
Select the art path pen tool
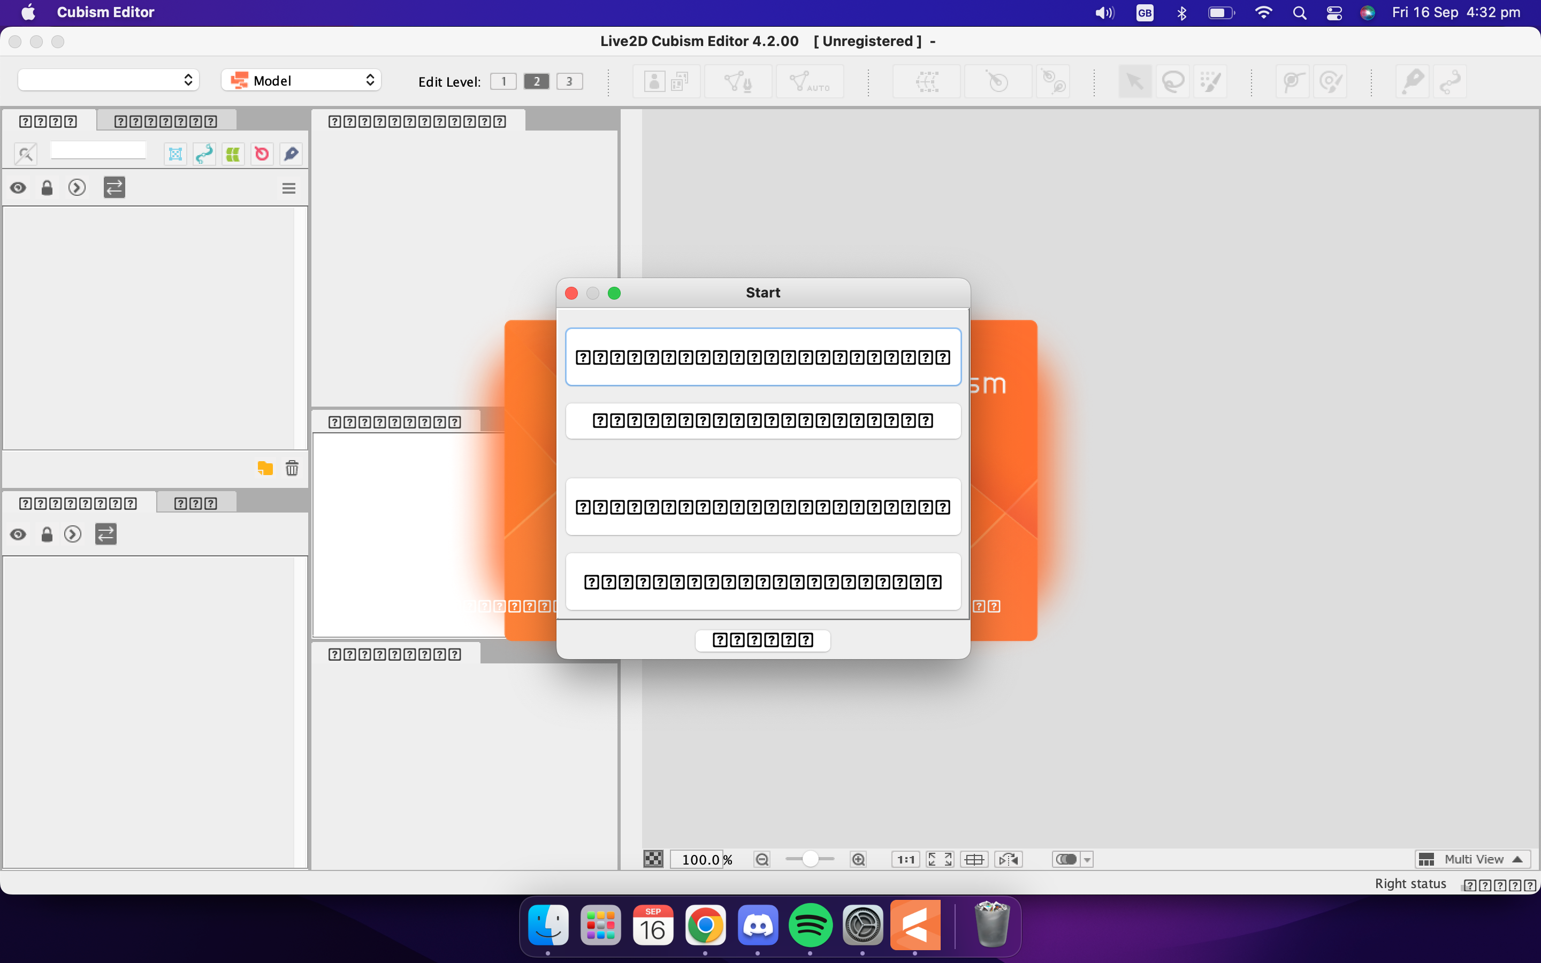(x=1413, y=81)
